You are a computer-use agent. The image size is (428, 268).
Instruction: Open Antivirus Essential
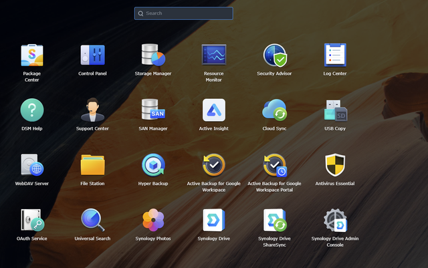[x=334, y=165]
